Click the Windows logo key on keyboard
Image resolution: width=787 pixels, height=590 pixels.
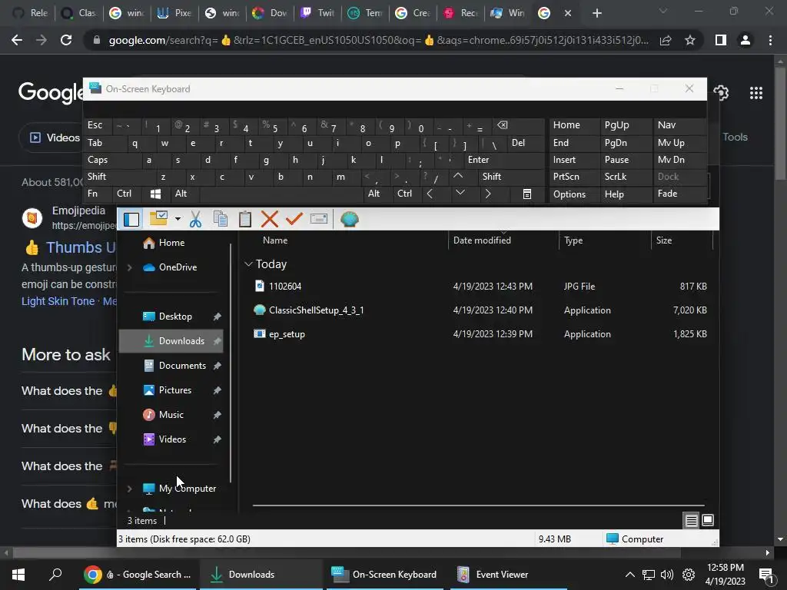coord(156,194)
